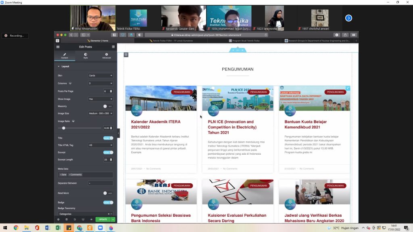The image size is (413, 232).
Task: Open the History icon in bottom bar
Action: [x=75, y=220]
